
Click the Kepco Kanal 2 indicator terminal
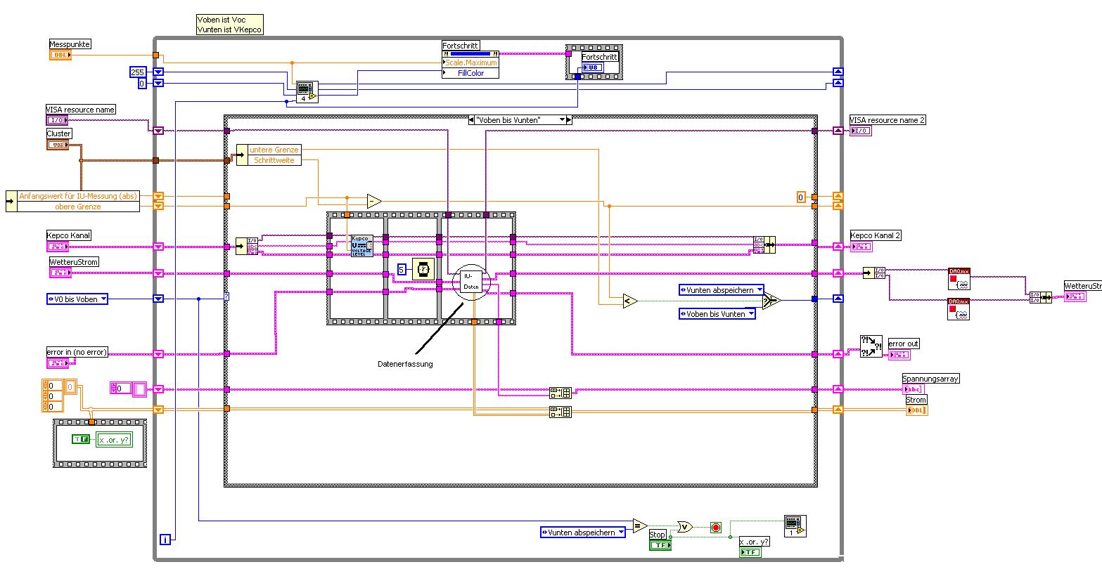pyautogui.click(x=861, y=247)
